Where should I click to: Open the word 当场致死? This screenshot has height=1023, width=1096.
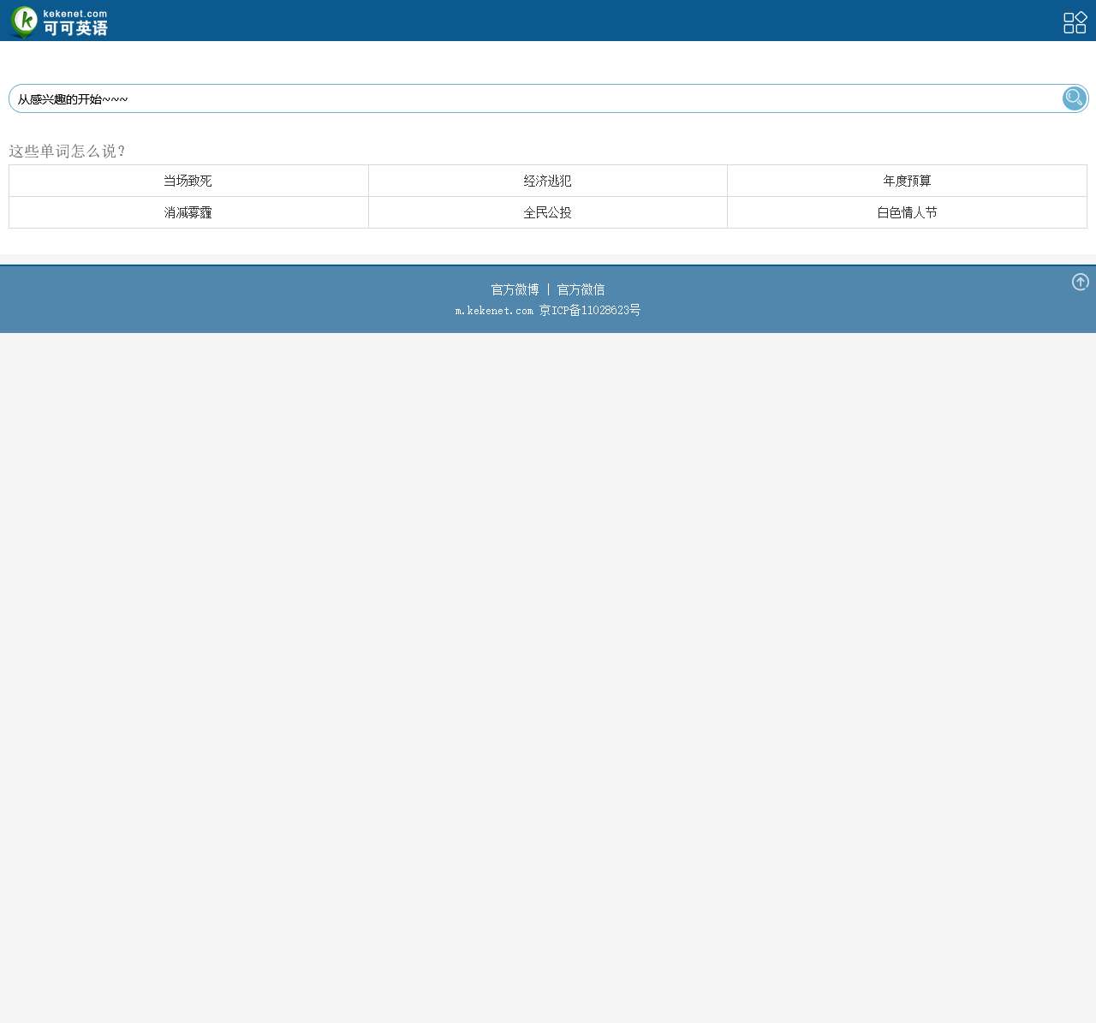188,181
